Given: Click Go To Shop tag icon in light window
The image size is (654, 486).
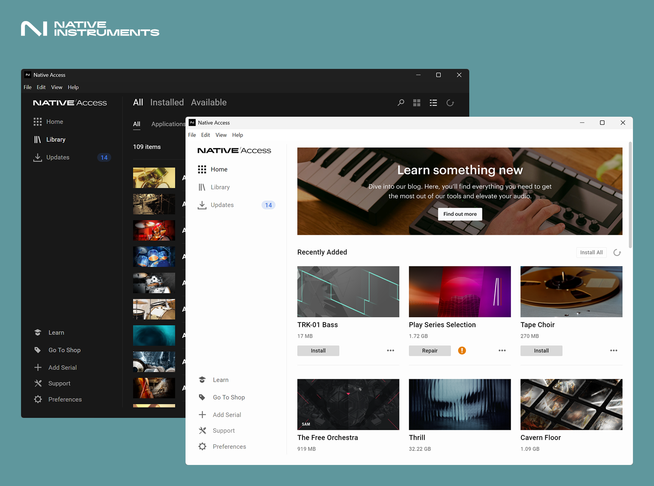Looking at the screenshot, I should (x=202, y=397).
